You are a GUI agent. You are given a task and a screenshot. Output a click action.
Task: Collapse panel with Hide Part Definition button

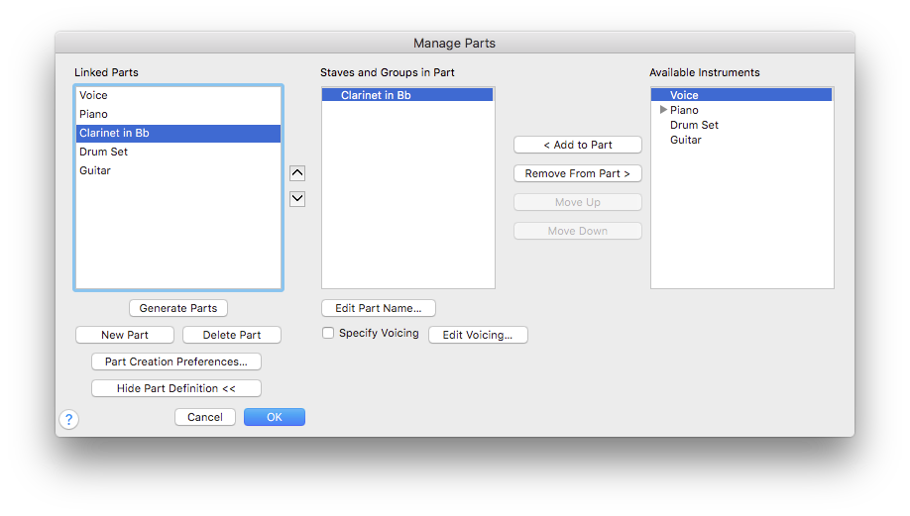click(x=175, y=388)
